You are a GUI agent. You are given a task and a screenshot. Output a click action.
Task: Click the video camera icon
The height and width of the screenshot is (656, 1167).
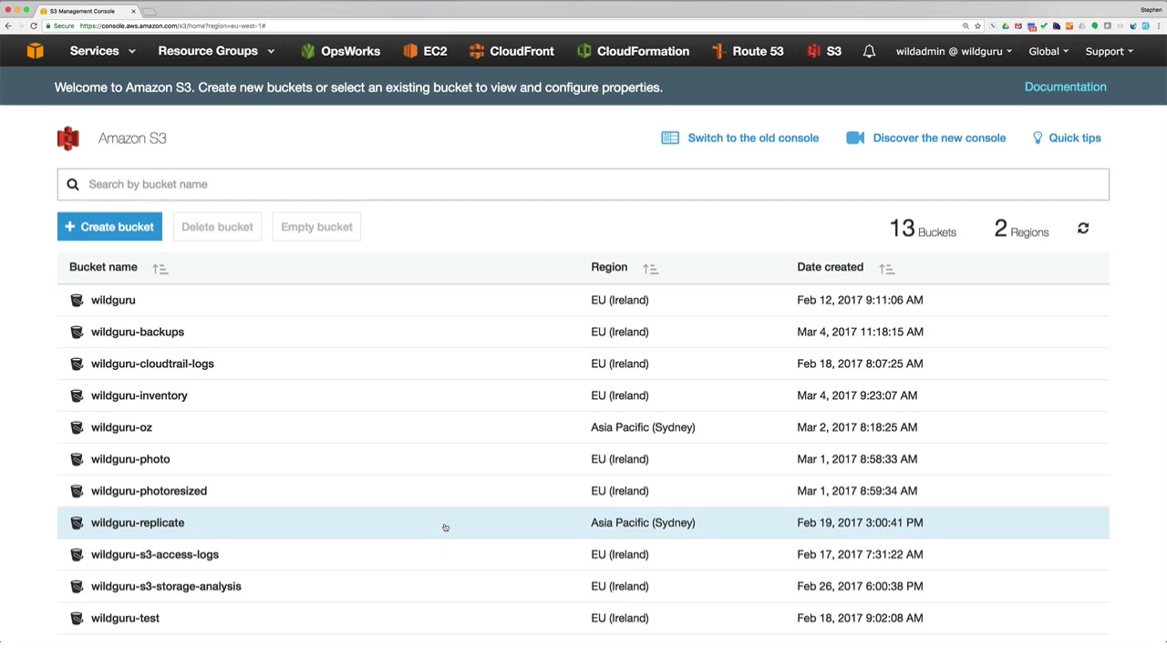855,138
